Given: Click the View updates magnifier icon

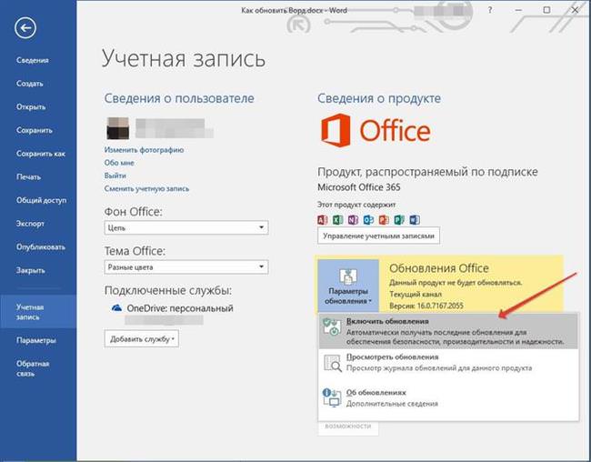Looking at the screenshot, I should 333,363.
